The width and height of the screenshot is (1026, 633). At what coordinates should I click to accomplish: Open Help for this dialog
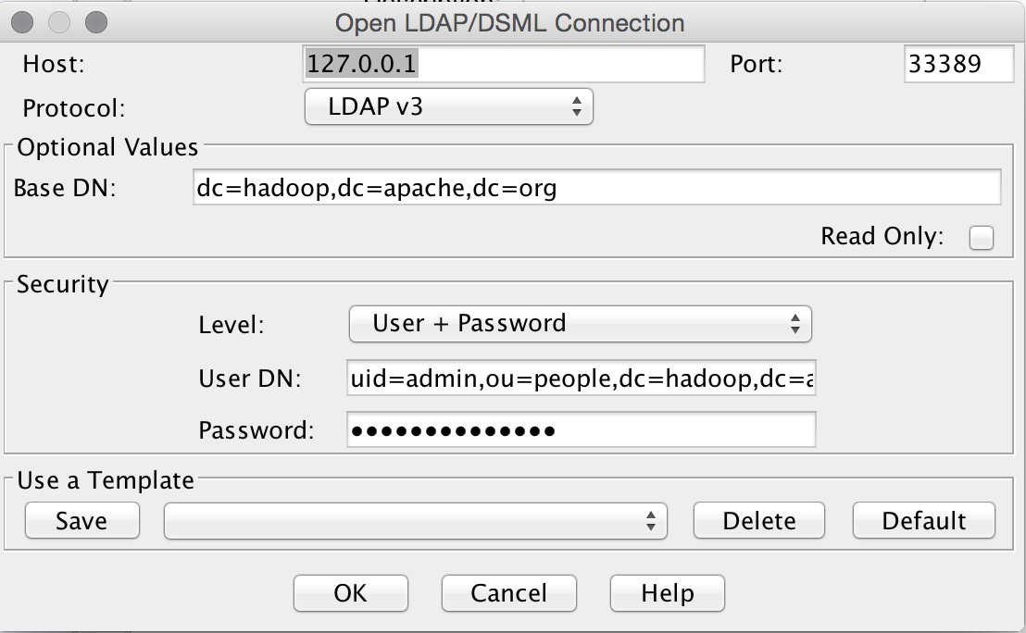click(x=667, y=593)
